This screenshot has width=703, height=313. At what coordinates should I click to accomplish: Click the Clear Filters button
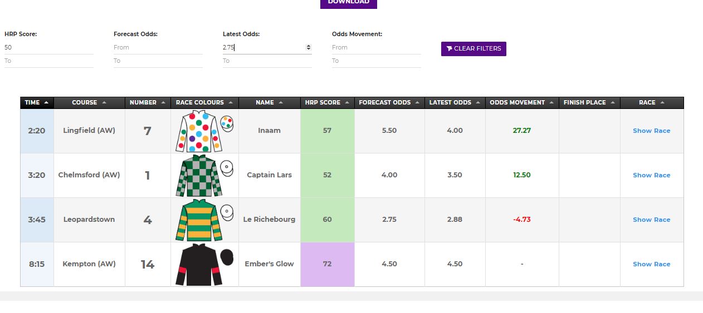point(473,48)
